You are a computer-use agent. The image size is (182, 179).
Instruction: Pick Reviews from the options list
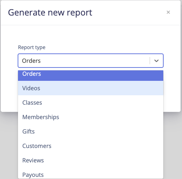click(x=91, y=160)
